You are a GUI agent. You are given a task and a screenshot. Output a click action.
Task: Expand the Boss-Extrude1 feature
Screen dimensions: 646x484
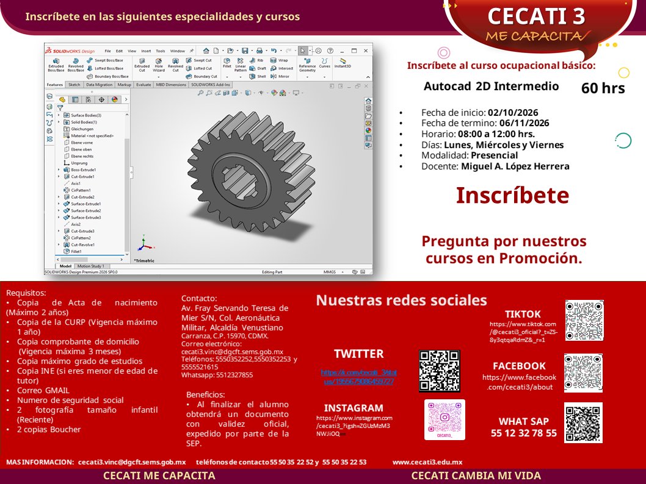point(59,169)
